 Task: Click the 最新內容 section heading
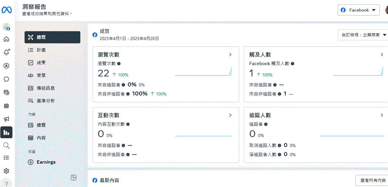coord(109,180)
